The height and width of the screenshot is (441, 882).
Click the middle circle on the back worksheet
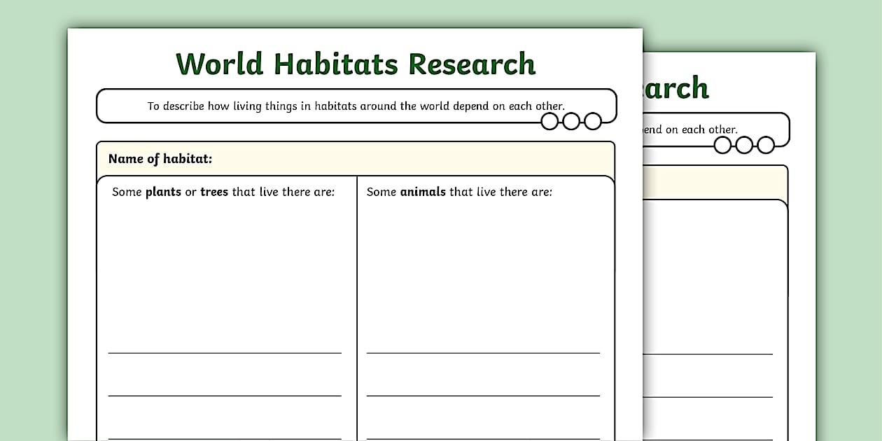pos(744,145)
